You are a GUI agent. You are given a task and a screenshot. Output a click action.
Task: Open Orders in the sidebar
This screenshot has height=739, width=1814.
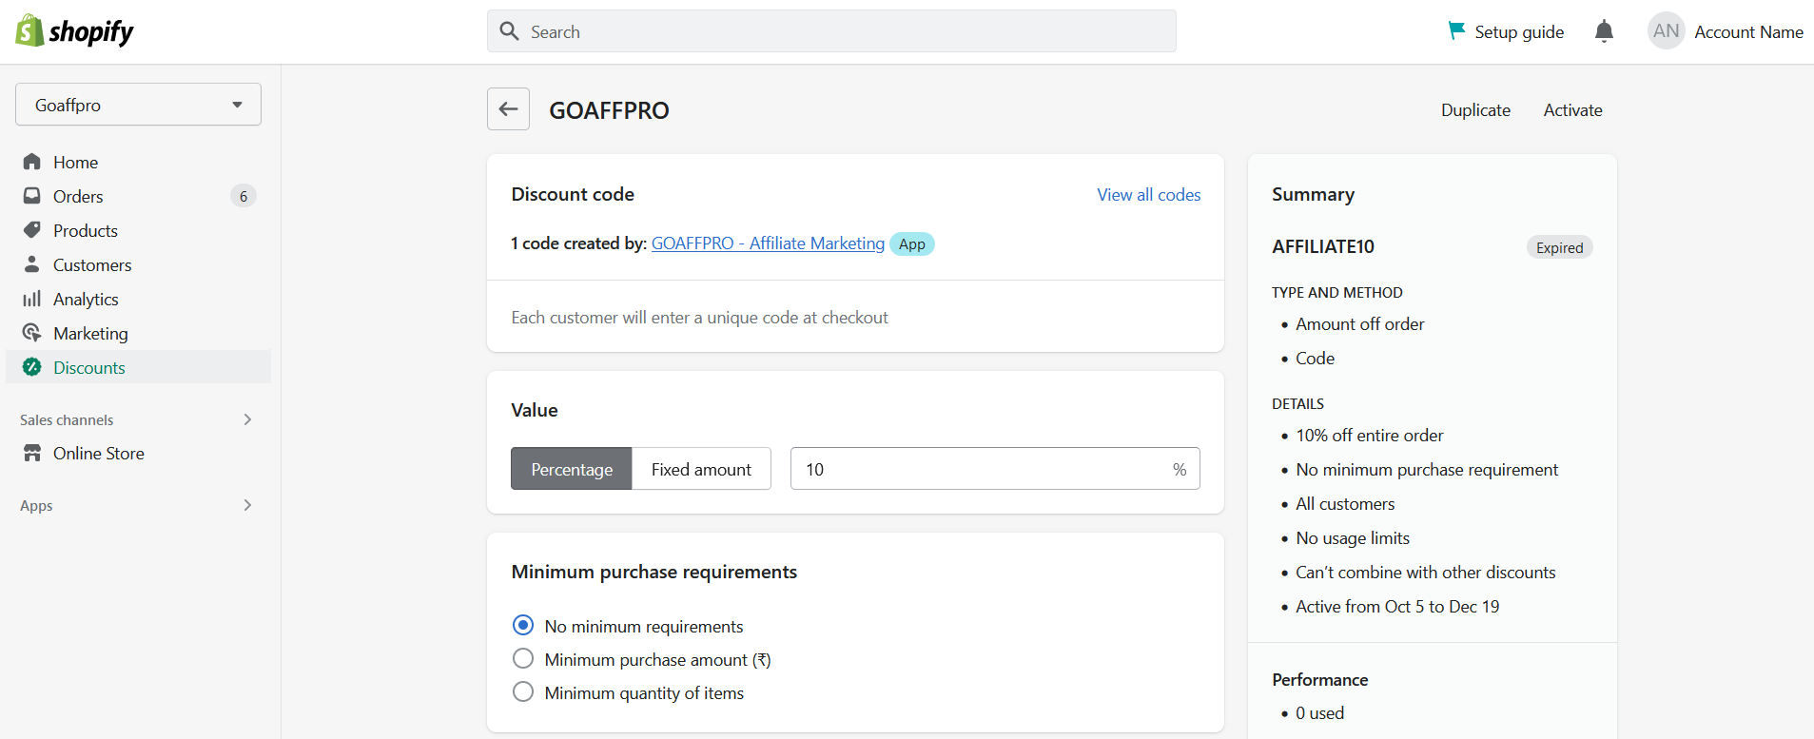point(78,196)
